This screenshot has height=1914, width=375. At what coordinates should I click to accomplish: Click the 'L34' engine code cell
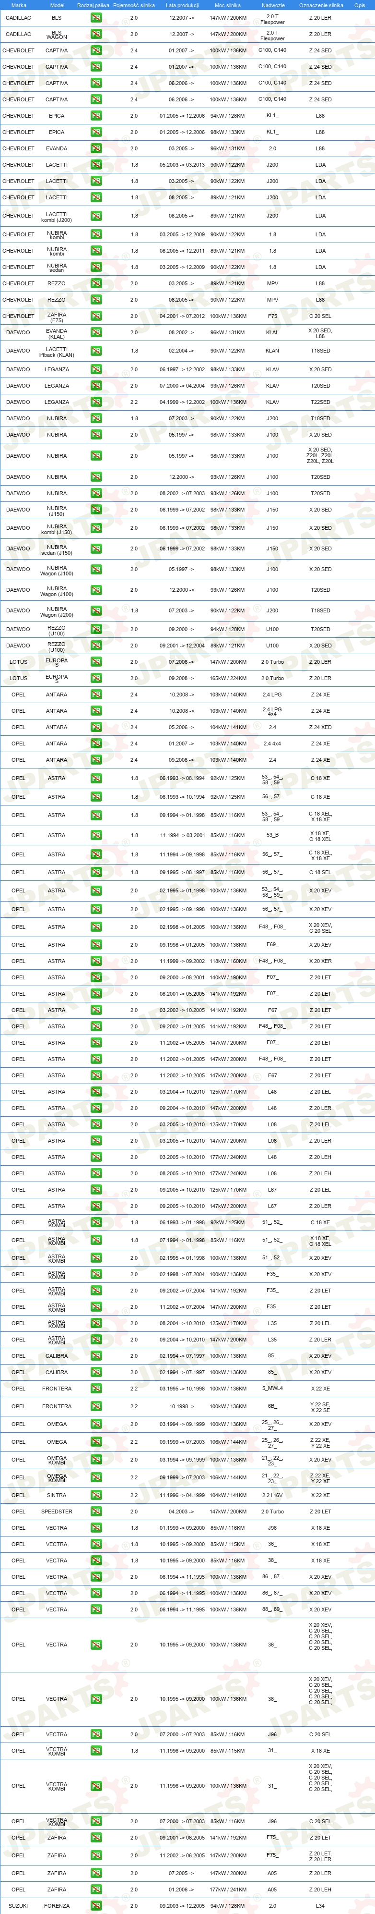(x=320, y=1906)
